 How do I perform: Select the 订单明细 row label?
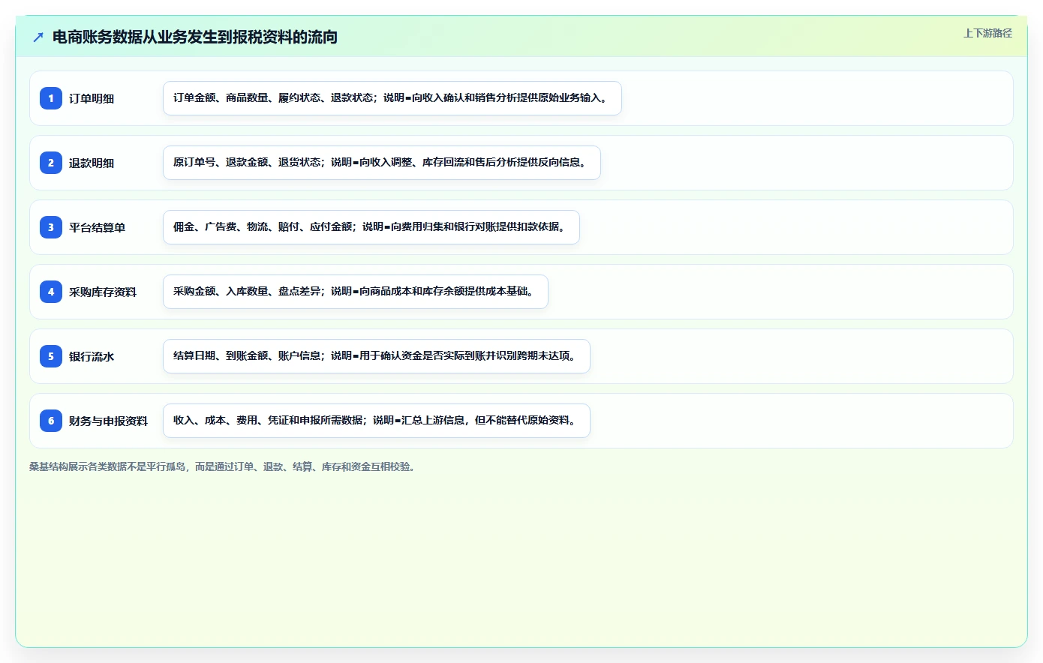(x=92, y=98)
